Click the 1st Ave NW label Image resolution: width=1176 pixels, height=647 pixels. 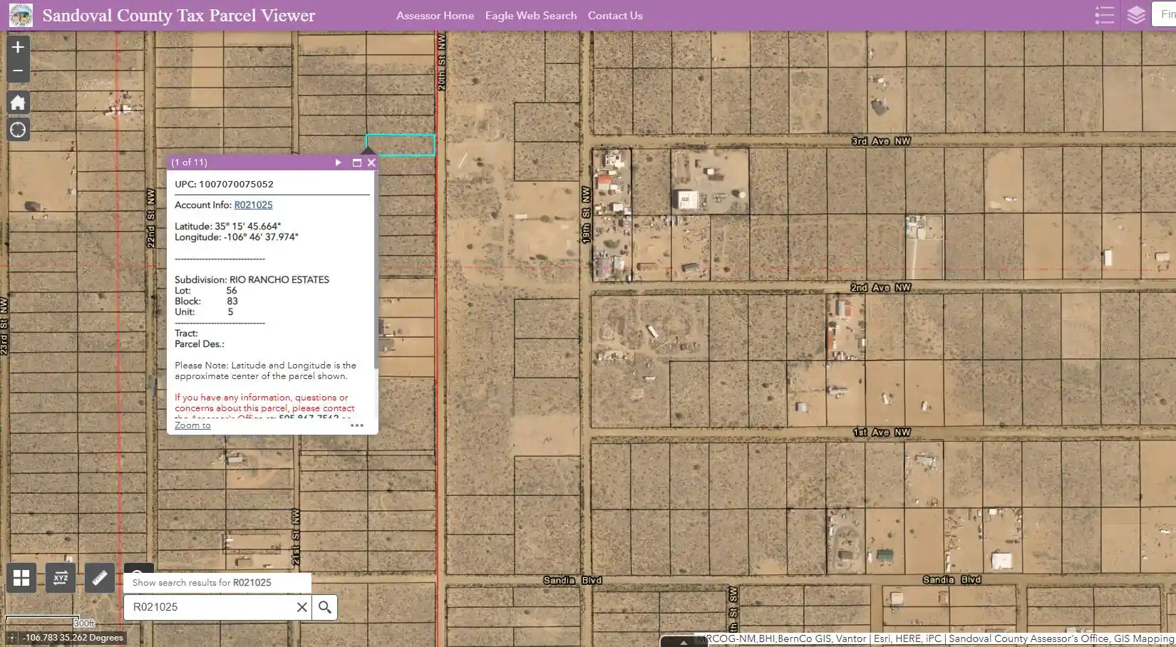882,433
